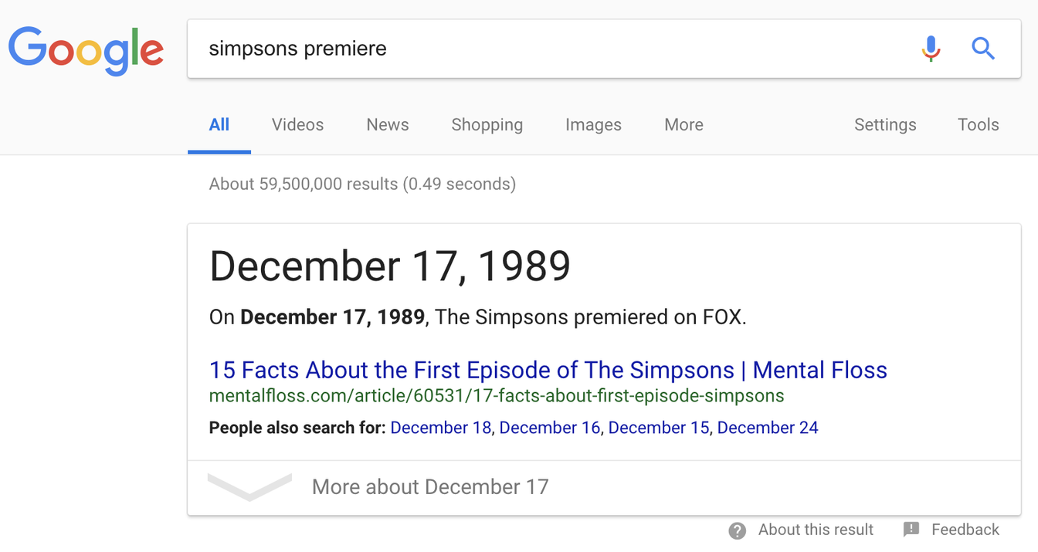The height and width of the screenshot is (552, 1038).
Task: Open the Mental Floss article about The Simpsons
Action: [548, 370]
